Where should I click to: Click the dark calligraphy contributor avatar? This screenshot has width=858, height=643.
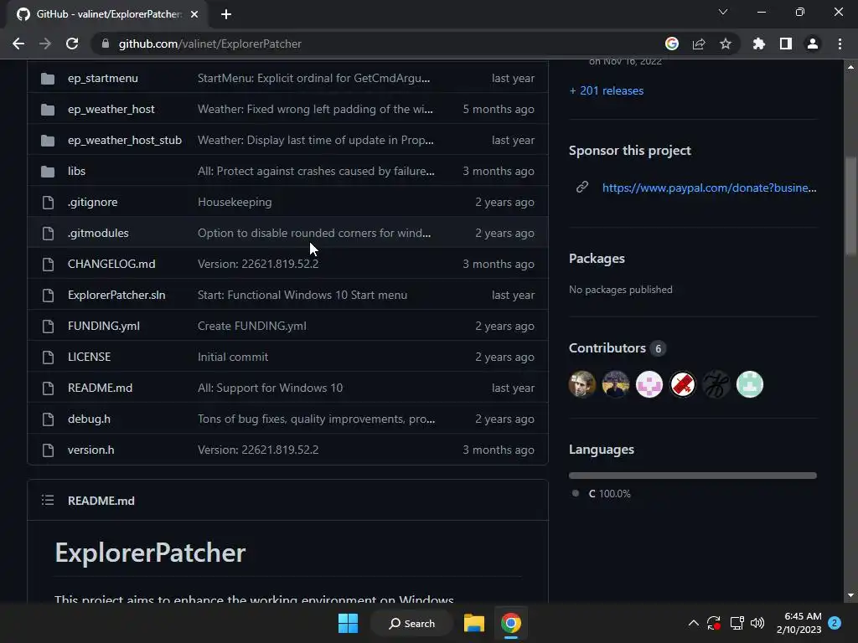point(716,383)
